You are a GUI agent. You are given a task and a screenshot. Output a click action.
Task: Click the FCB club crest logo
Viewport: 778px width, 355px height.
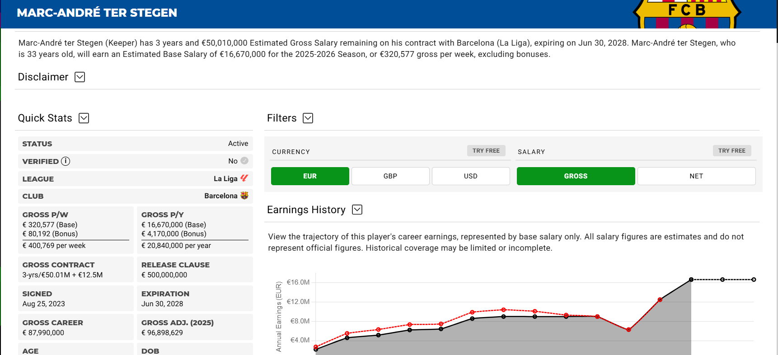pyautogui.click(x=687, y=14)
